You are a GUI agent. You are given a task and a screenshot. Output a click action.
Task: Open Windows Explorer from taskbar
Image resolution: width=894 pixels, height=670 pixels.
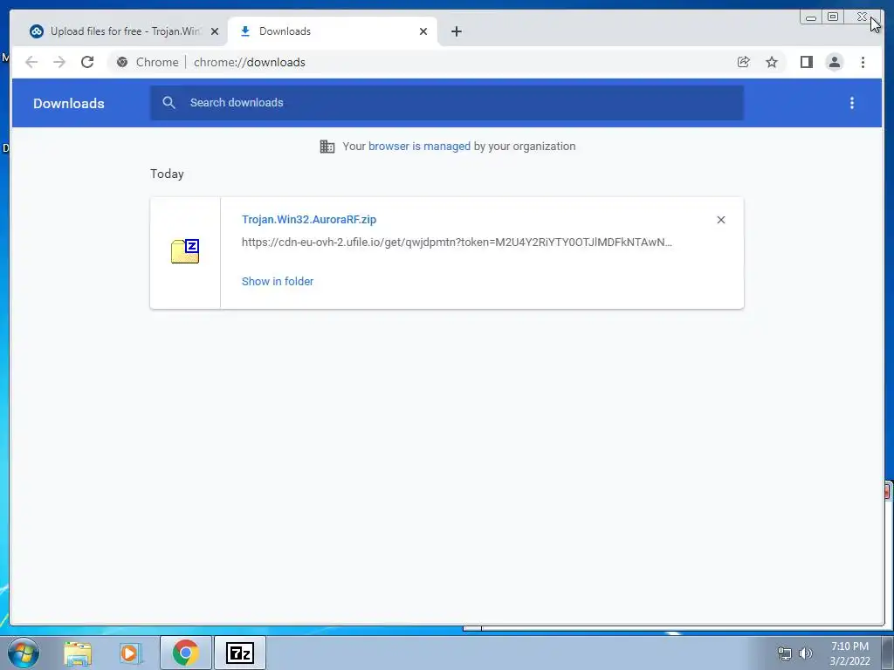(78, 653)
